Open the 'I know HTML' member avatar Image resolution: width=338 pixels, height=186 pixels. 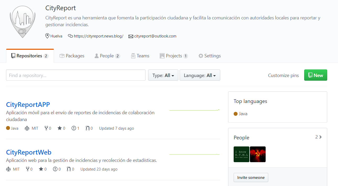tap(242, 154)
